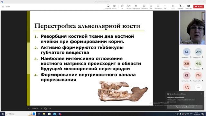Raise your hand in the meeting
Viewport: 206px width, 116px height.
(136, 6)
